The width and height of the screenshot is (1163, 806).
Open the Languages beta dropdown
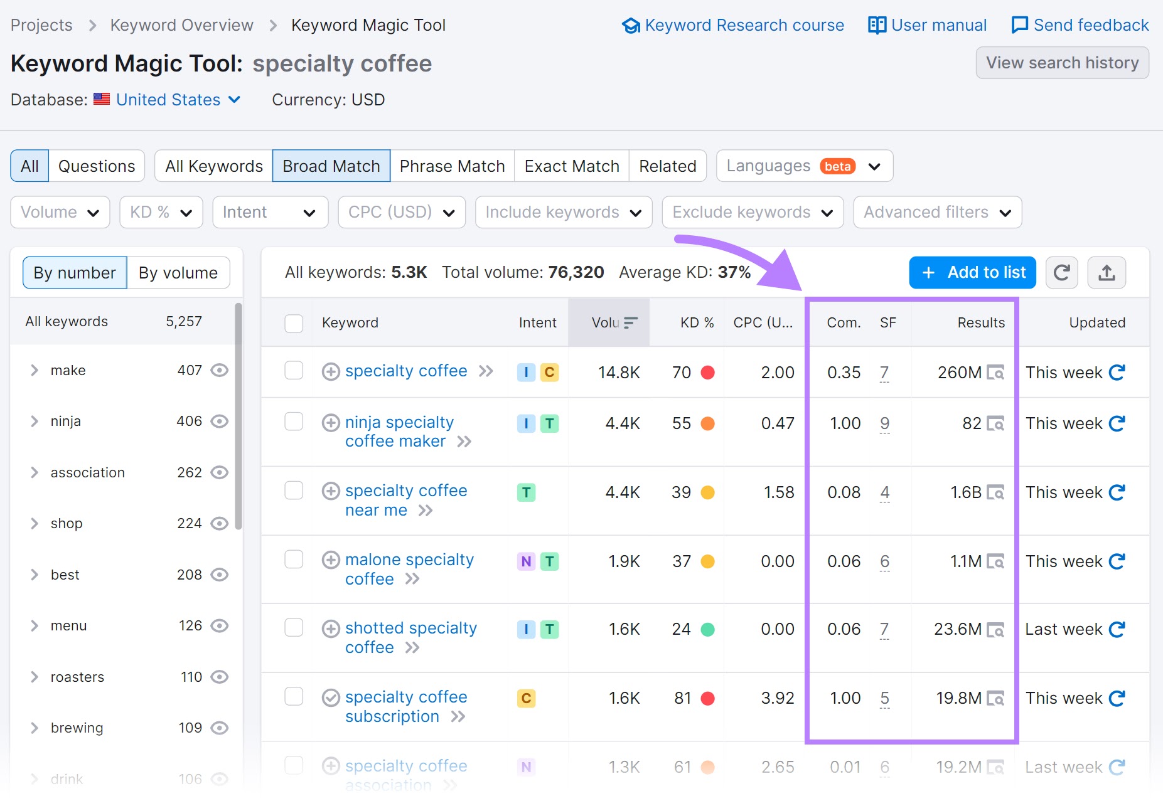(x=805, y=166)
